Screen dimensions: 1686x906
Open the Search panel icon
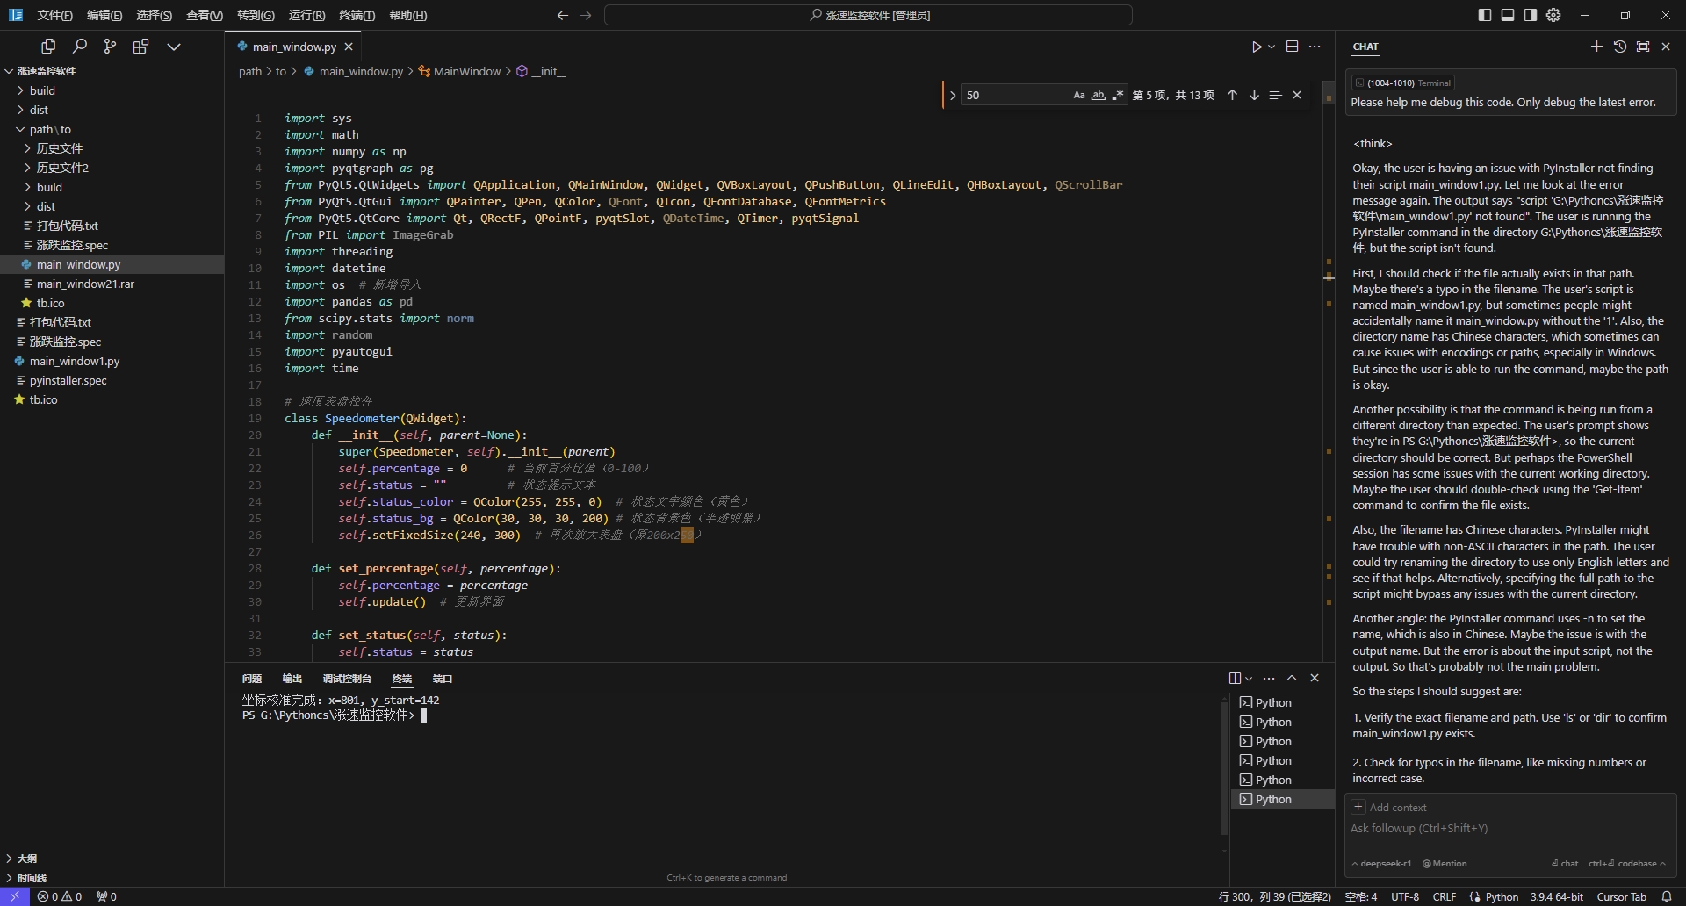(x=80, y=47)
